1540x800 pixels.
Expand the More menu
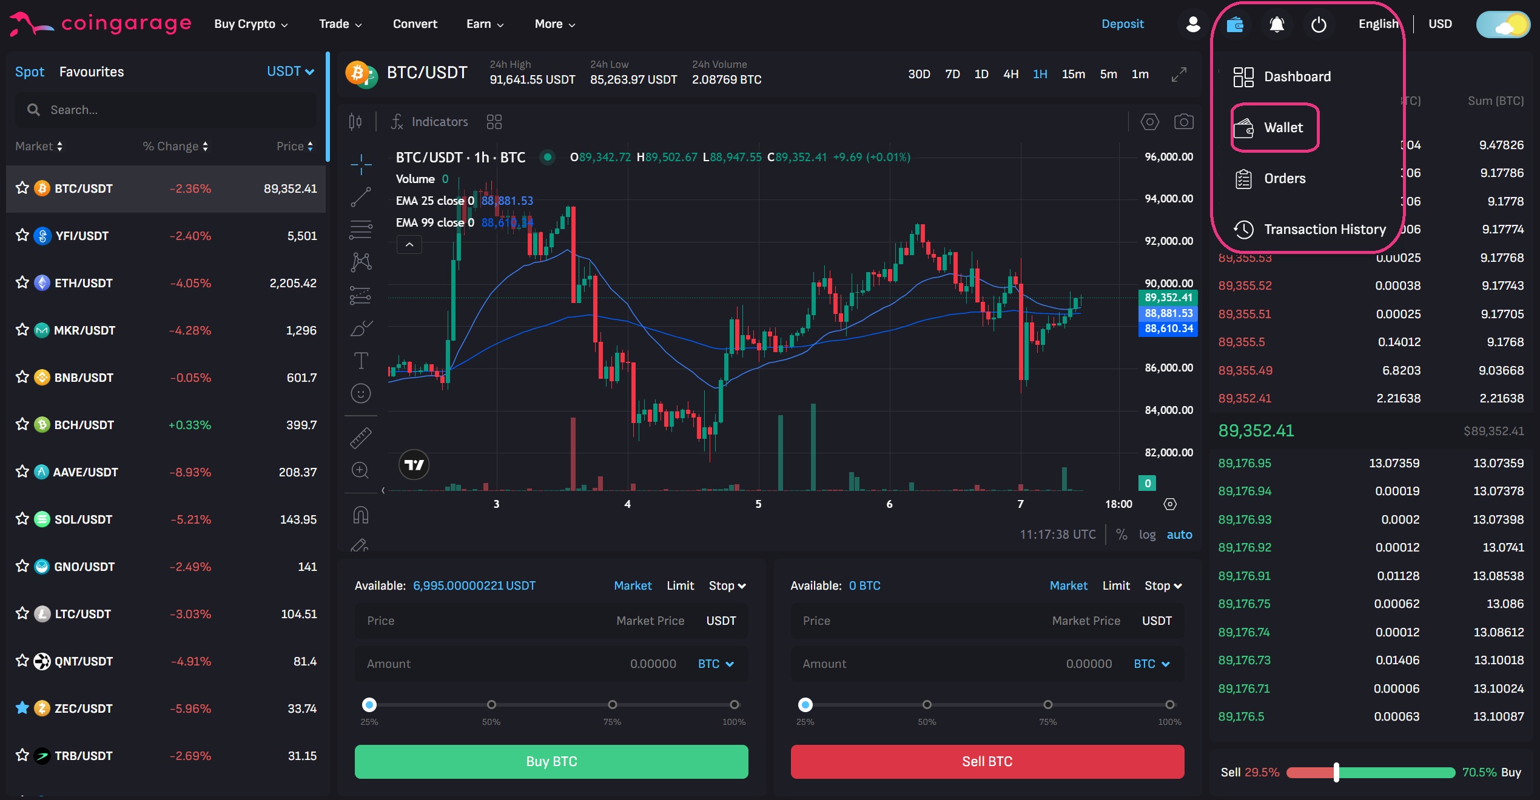(x=554, y=24)
